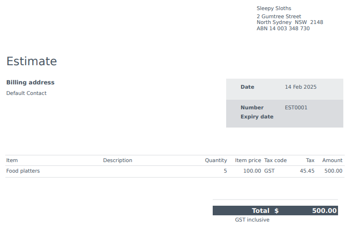
Task: Click the Amount column header
Action: coord(332,161)
